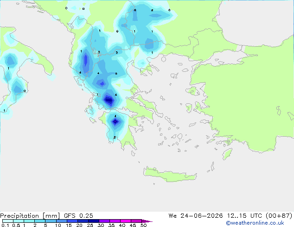Click the 35–40 mm legend swatch
The height and width of the screenshot is (227, 294).
pyautogui.click(x=115, y=221)
